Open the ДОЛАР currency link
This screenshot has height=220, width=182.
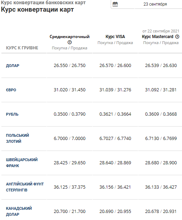(x=12, y=66)
